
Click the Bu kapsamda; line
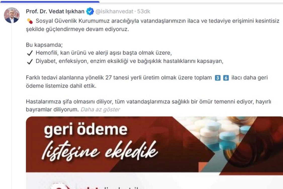pos(44,45)
